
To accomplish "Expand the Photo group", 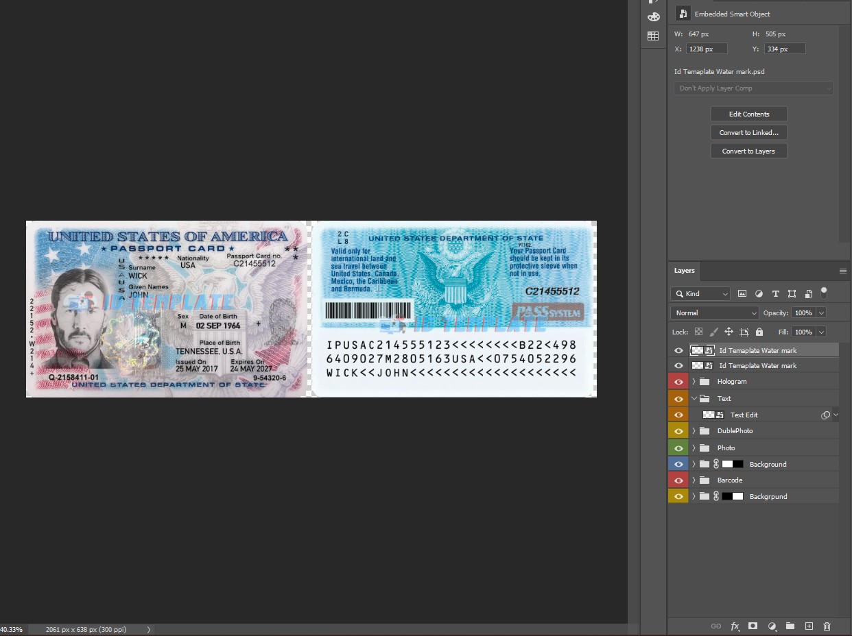I will point(694,448).
